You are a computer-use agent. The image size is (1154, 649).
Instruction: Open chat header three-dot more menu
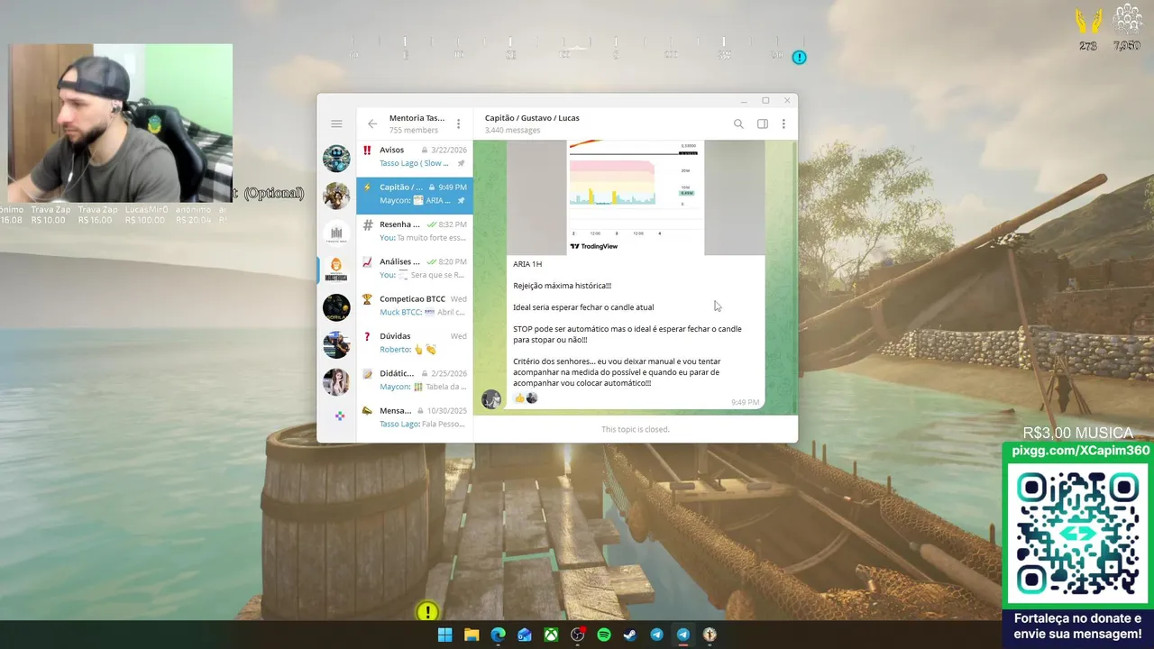point(783,124)
